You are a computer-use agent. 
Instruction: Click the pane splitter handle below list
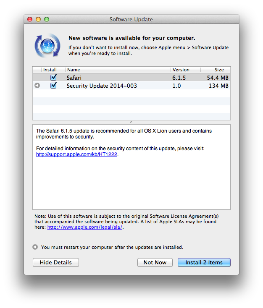point(131,122)
